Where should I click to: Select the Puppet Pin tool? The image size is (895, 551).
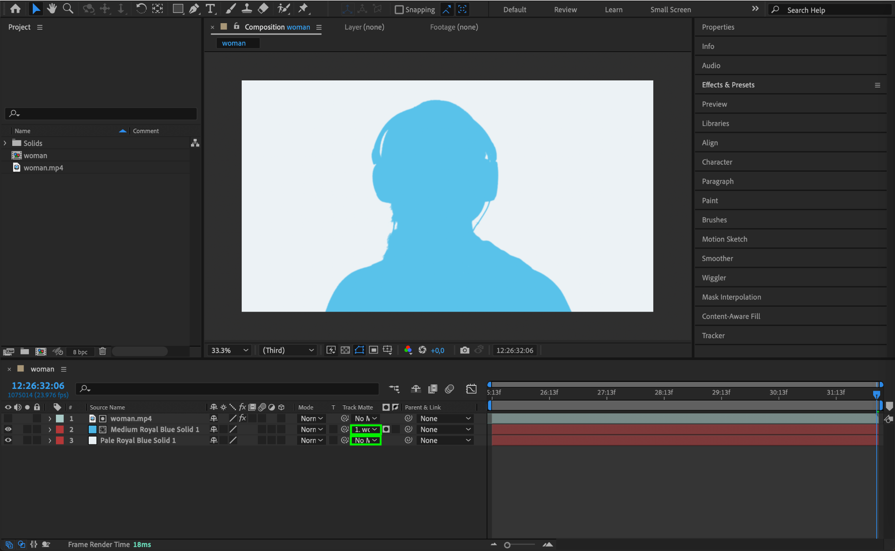coord(303,9)
